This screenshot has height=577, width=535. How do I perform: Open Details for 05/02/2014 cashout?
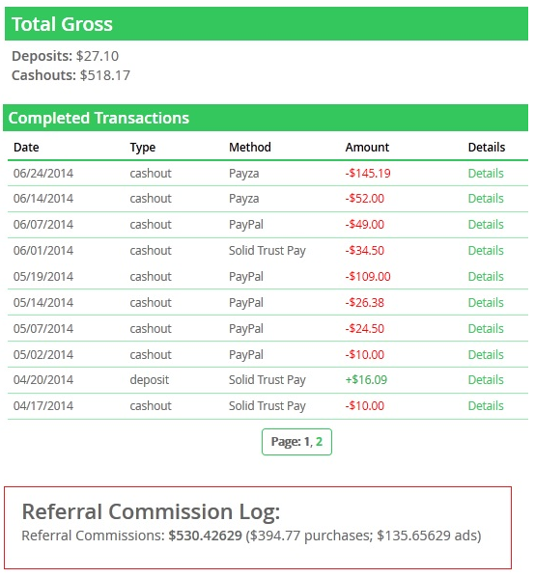point(486,354)
